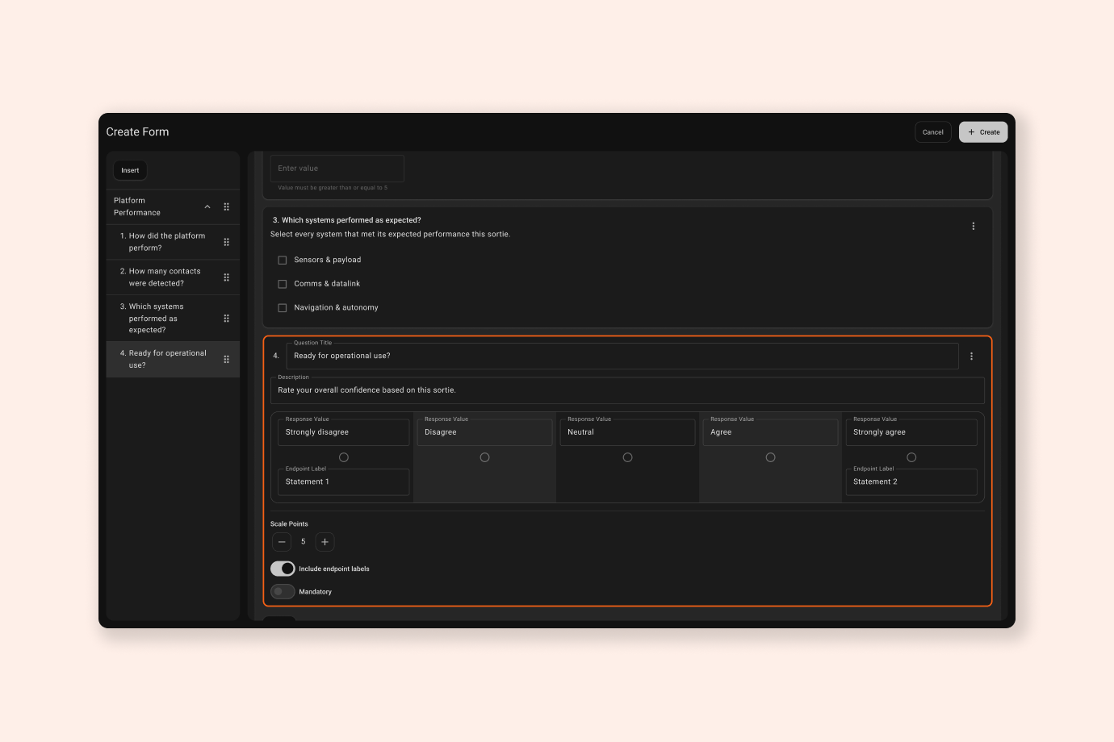
Task: Edit Strongly disagree response value field
Action: 344,432
